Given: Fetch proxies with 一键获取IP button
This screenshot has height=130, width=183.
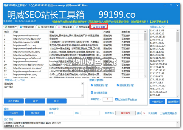Looking at the screenshot, I should coord(157,102).
